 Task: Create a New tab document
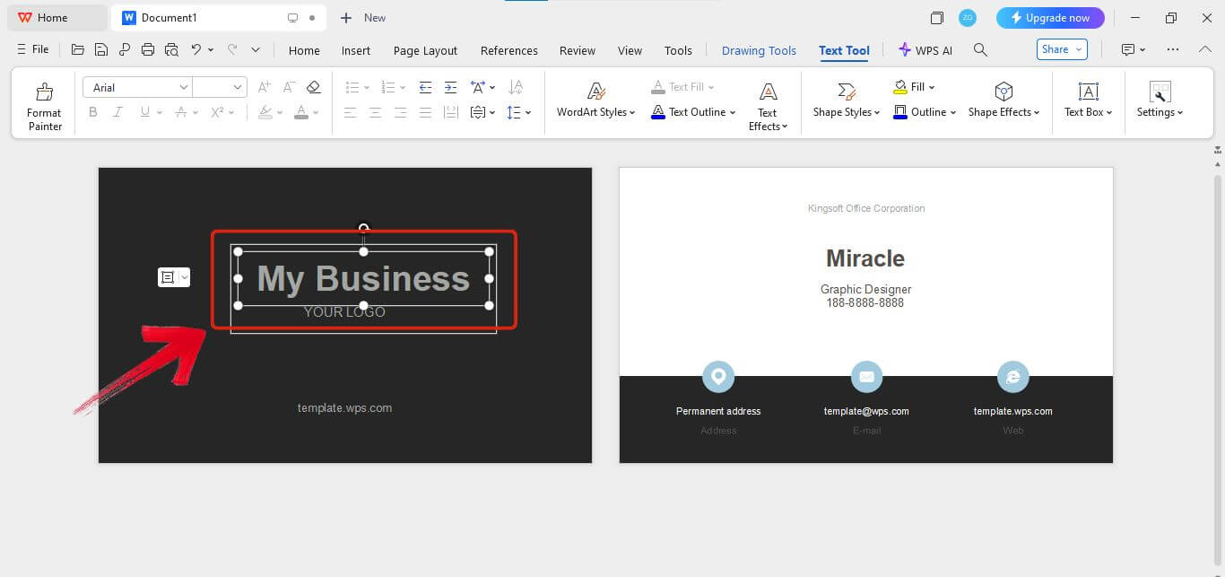point(363,18)
